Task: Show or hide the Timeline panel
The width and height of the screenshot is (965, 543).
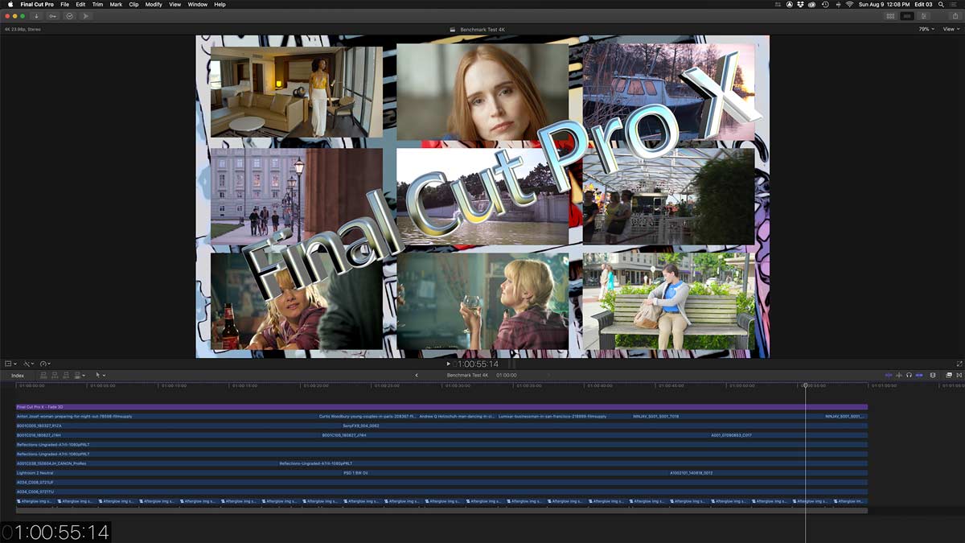Action: coord(908,16)
